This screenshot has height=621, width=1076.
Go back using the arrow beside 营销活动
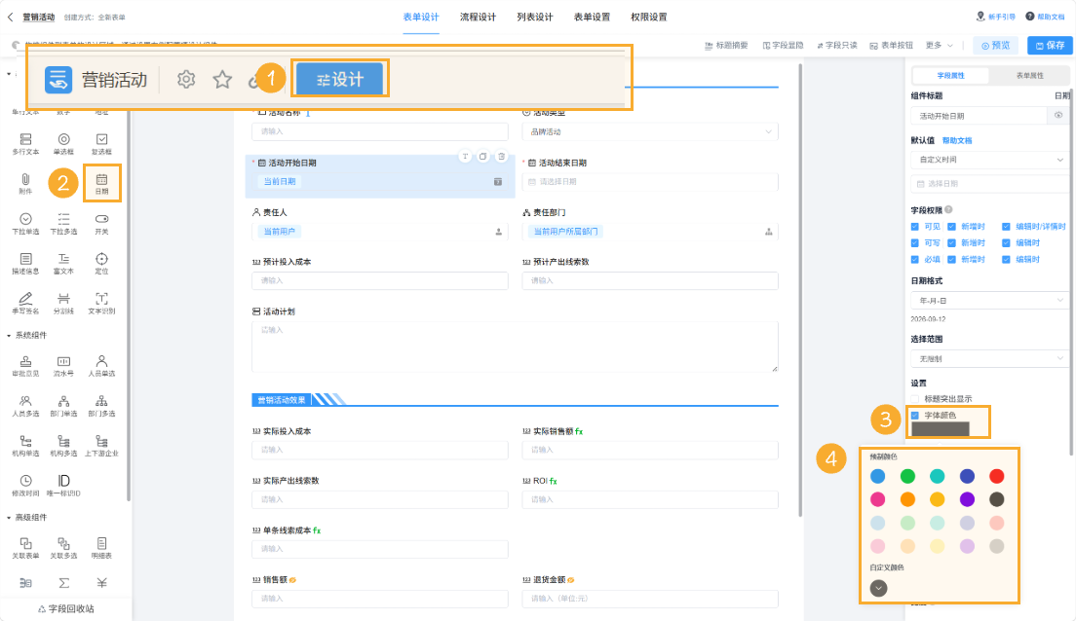pyautogui.click(x=11, y=18)
